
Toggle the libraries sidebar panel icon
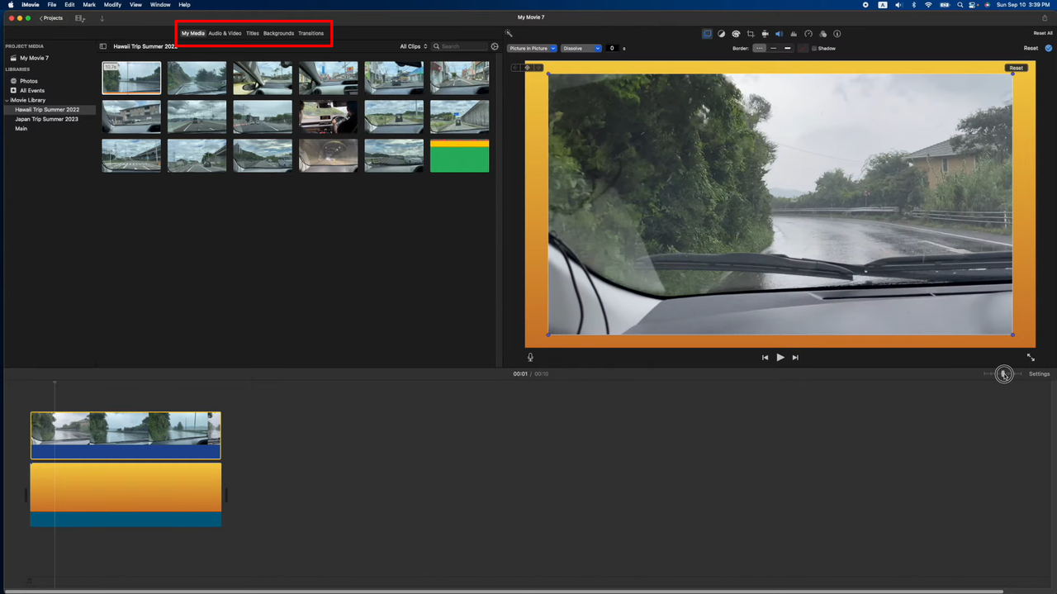point(103,46)
